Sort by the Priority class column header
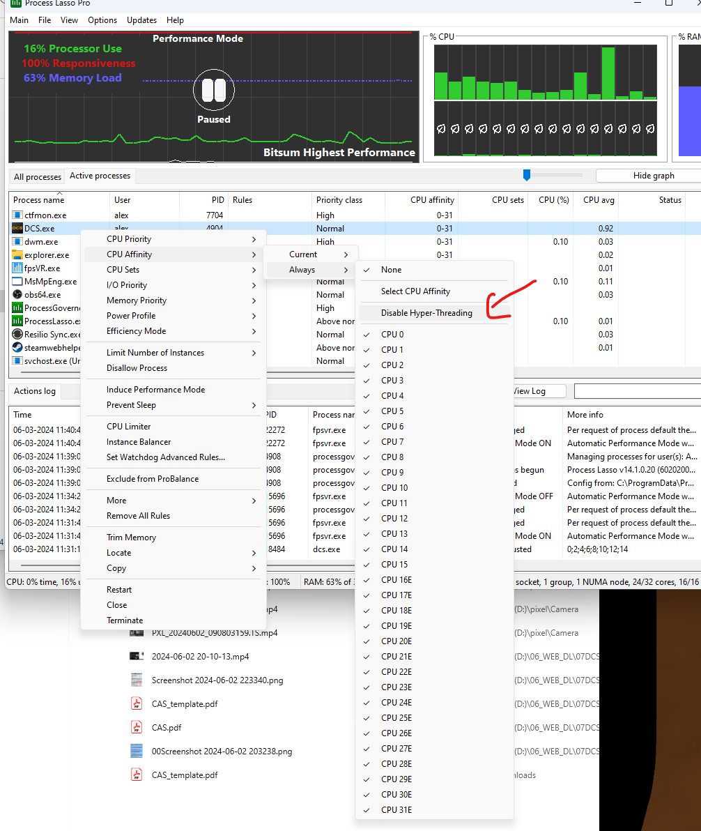Image resolution: width=701 pixels, height=831 pixels. pyautogui.click(x=348, y=200)
